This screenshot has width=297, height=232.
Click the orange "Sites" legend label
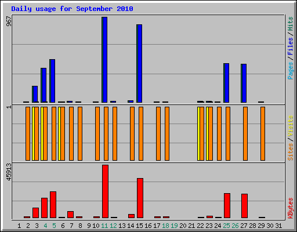(291, 152)
